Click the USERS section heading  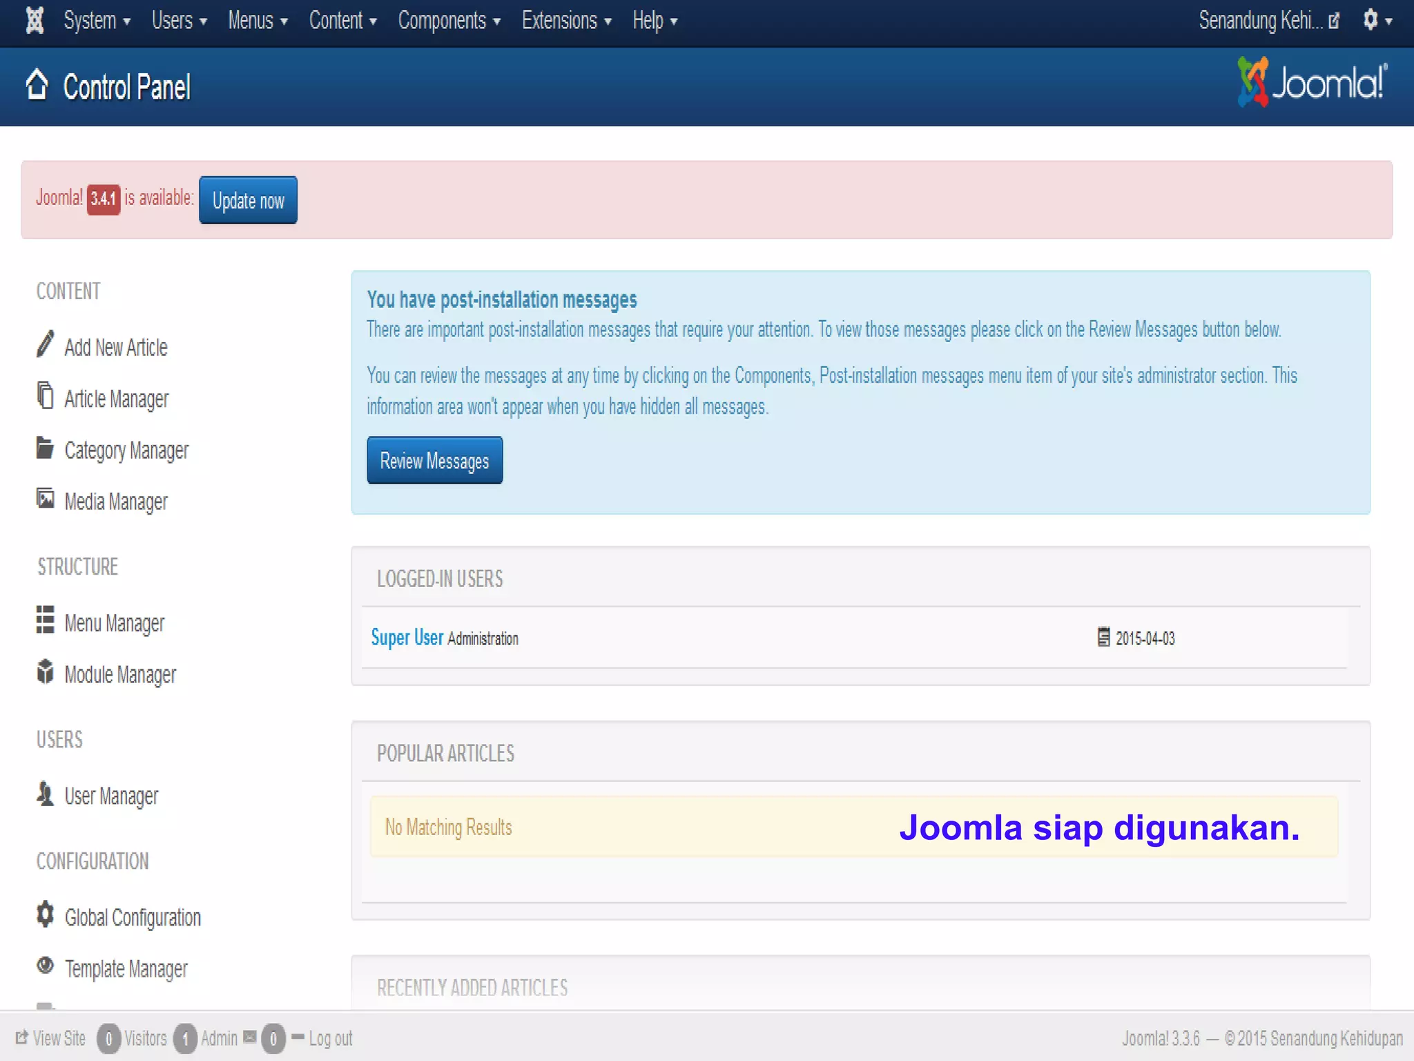click(59, 740)
